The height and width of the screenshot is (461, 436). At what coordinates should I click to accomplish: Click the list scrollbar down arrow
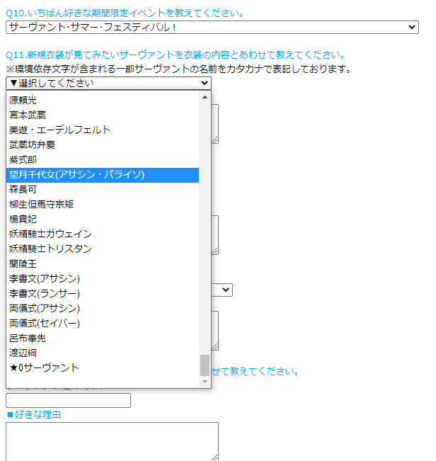205,382
